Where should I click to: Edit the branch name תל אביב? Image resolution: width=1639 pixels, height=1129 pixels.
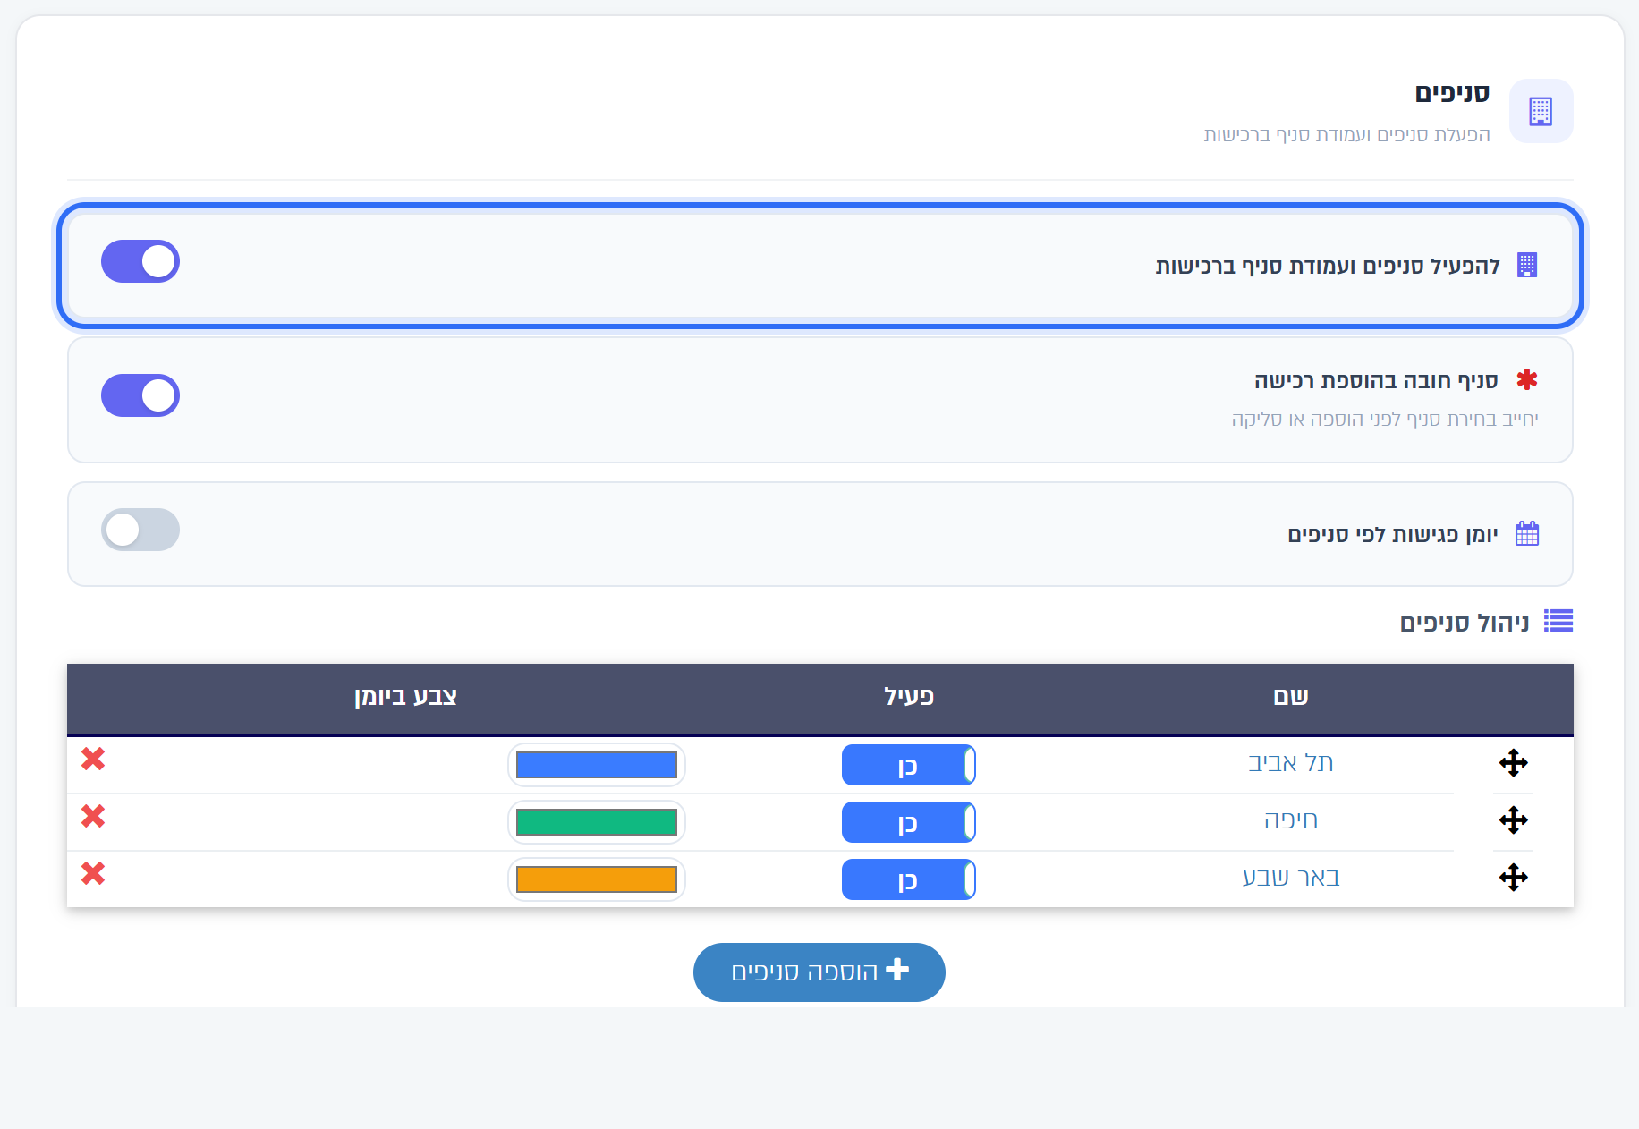(x=1291, y=763)
